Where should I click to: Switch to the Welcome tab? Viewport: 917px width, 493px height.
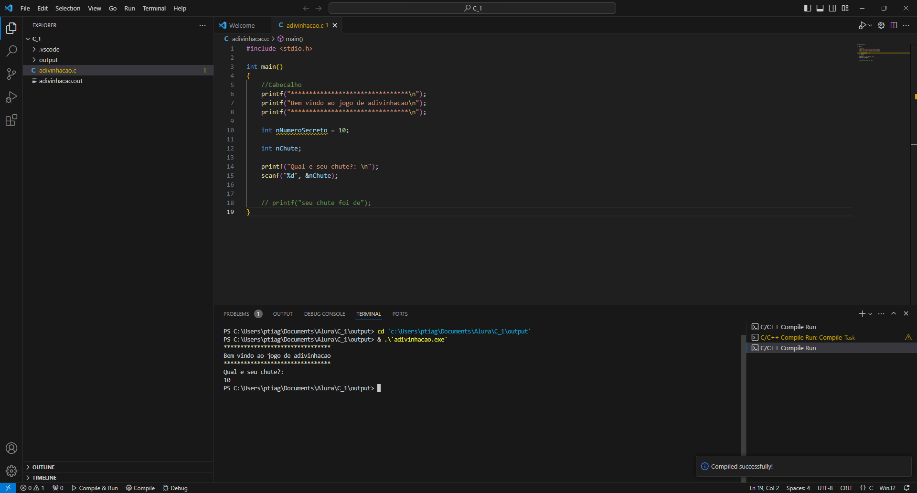(x=242, y=25)
